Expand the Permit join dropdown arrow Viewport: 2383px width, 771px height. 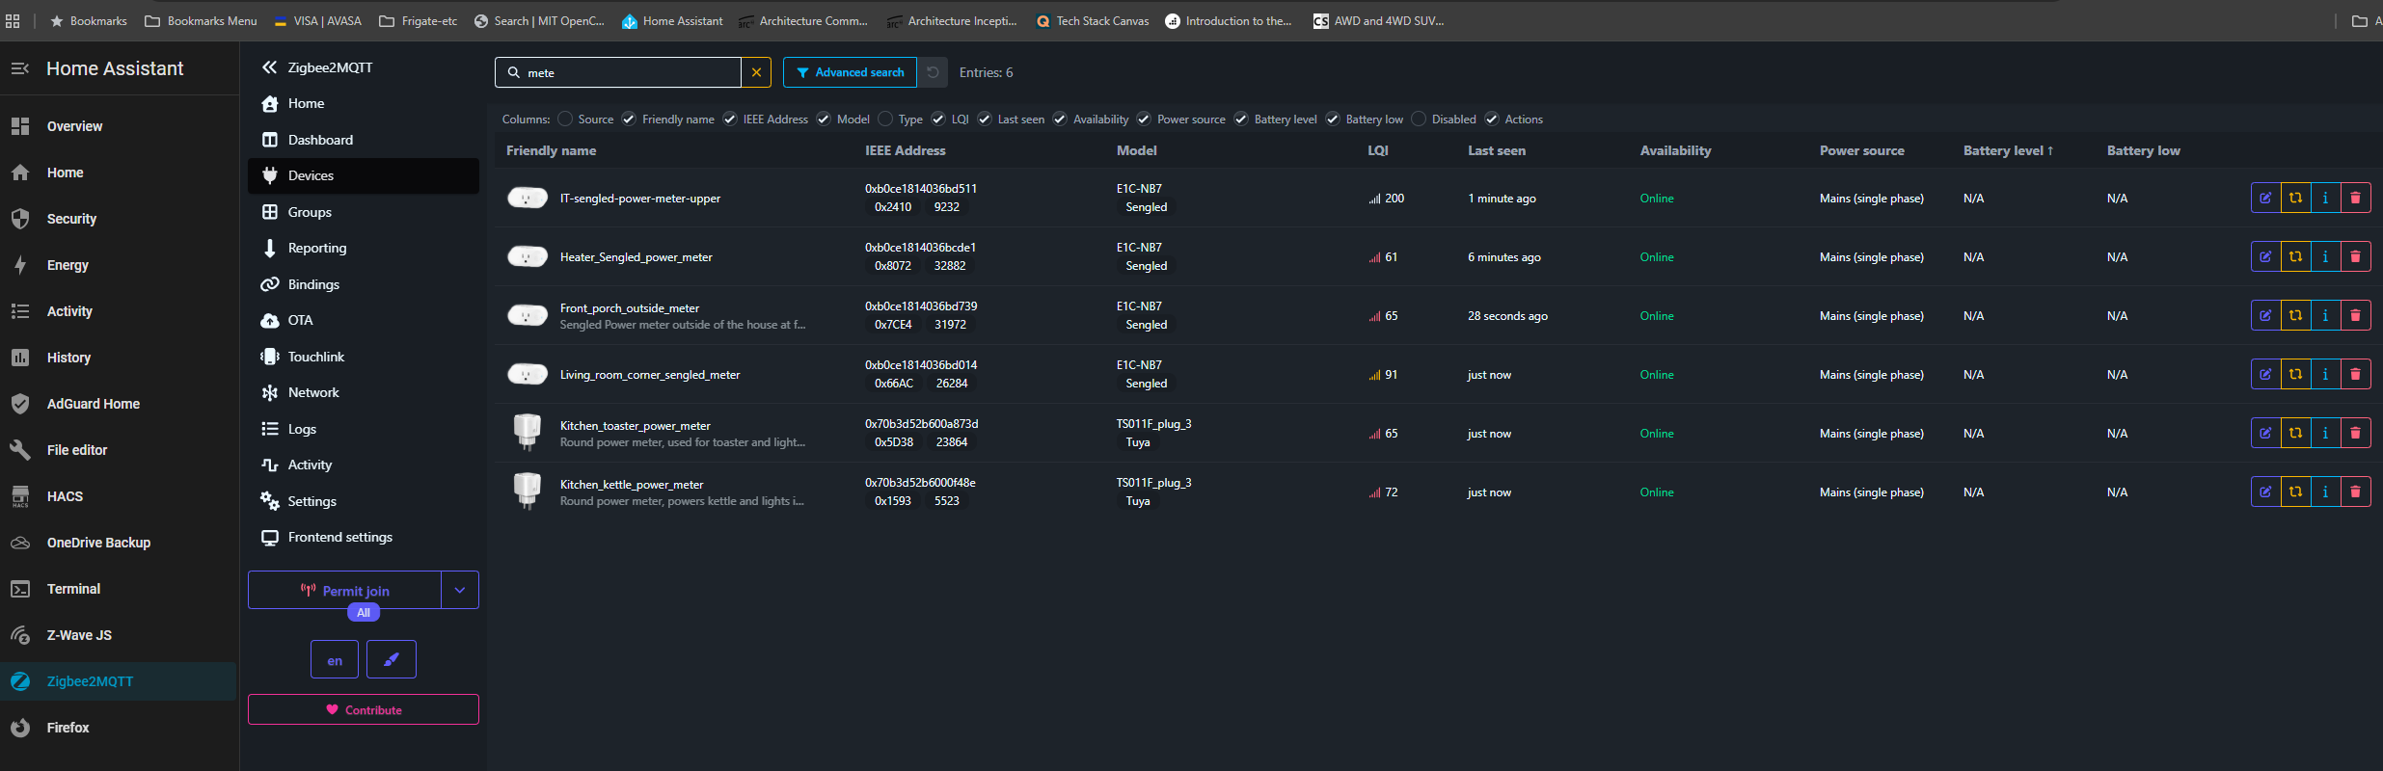click(x=460, y=590)
